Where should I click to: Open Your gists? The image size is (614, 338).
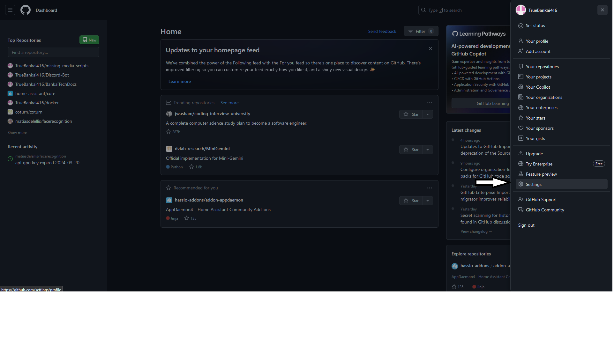point(561,138)
